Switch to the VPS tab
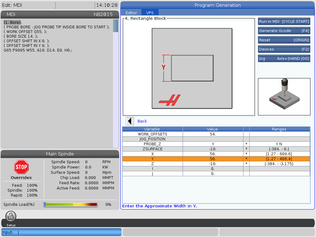316x237 pixels. point(150,13)
